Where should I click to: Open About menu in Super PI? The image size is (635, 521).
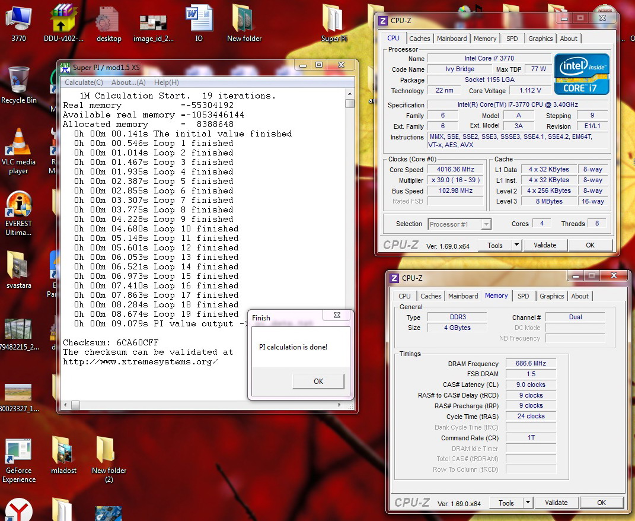click(129, 82)
